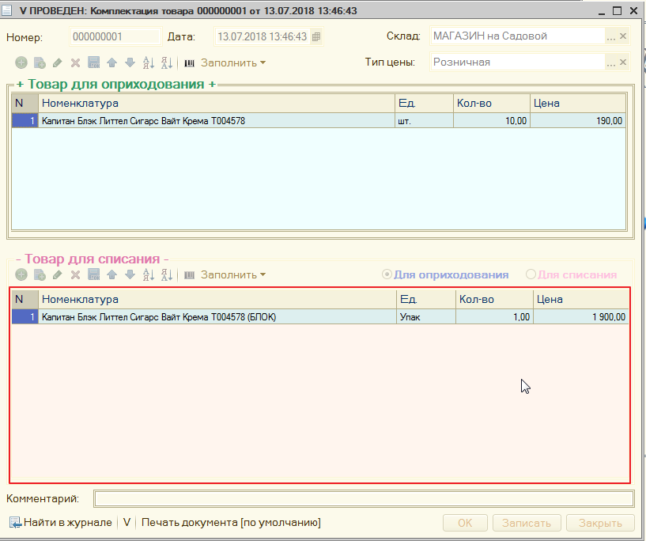Image resolution: width=646 pixels, height=541 pixels.
Task: Click lower table price cell 1 900,00
Action: [581, 317]
